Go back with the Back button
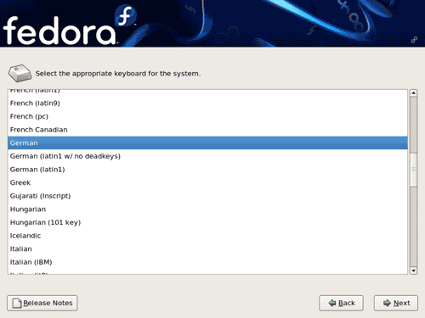 pyautogui.click(x=341, y=303)
